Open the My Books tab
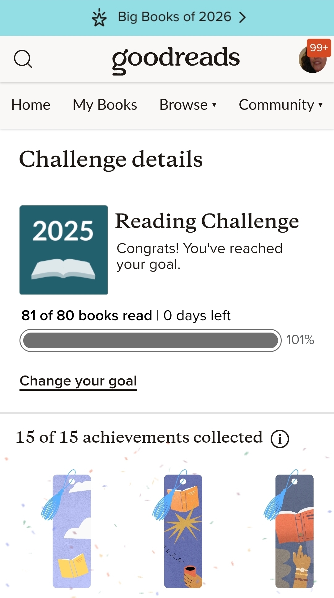Image resolution: width=334 pixels, height=598 pixels. 105,105
